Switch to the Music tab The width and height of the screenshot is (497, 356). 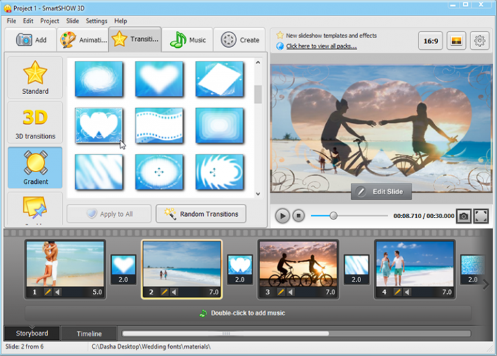[x=188, y=40]
